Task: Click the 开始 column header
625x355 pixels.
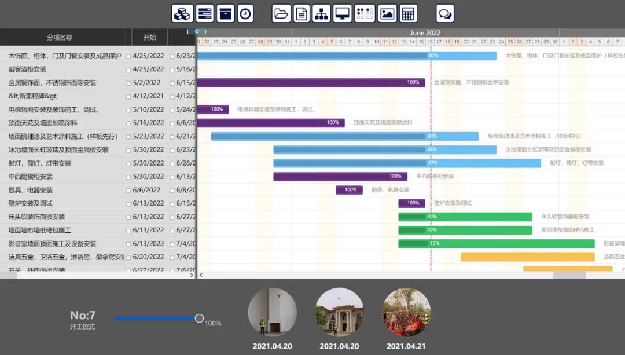Action: click(149, 38)
